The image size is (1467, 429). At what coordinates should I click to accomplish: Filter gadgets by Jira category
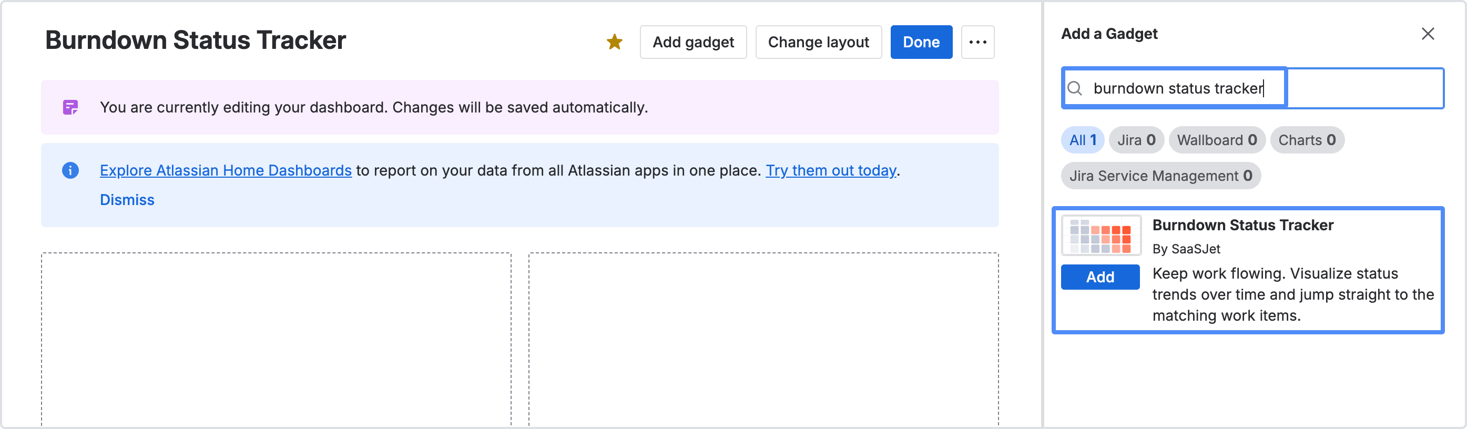(x=1136, y=140)
